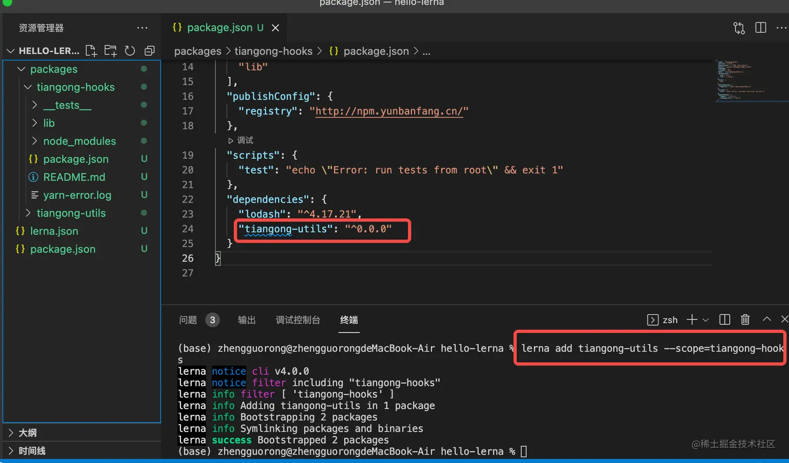Open source control changes for package.json
Image resolution: width=789 pixels, height=463 pixels.
click(x=739, y=28)
